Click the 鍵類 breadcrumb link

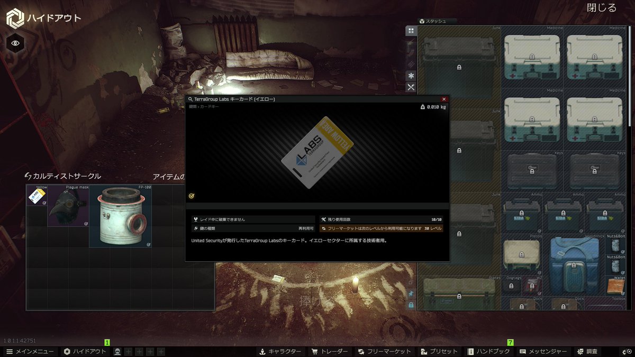(x=193, y=106)
